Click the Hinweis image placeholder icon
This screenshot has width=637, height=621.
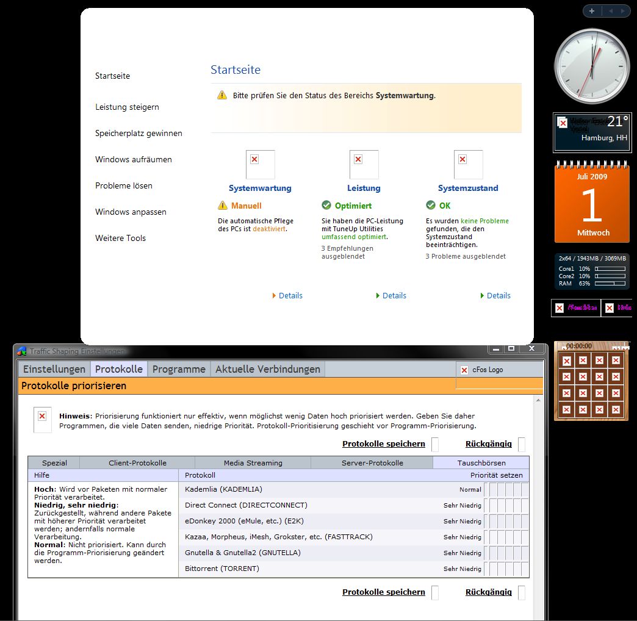[42, 420]
